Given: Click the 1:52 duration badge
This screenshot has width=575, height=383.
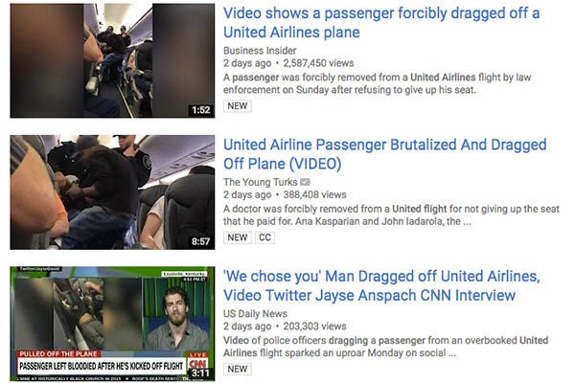Looking at the screenshot, I should (x=200, y=109).
